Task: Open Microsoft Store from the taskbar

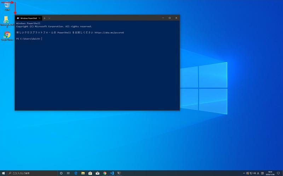Action: pyautogui.click(x=90, y=173)
